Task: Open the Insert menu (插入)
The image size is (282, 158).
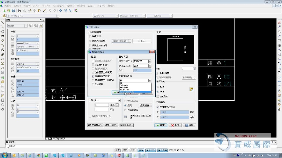Action: coord(36,6)
